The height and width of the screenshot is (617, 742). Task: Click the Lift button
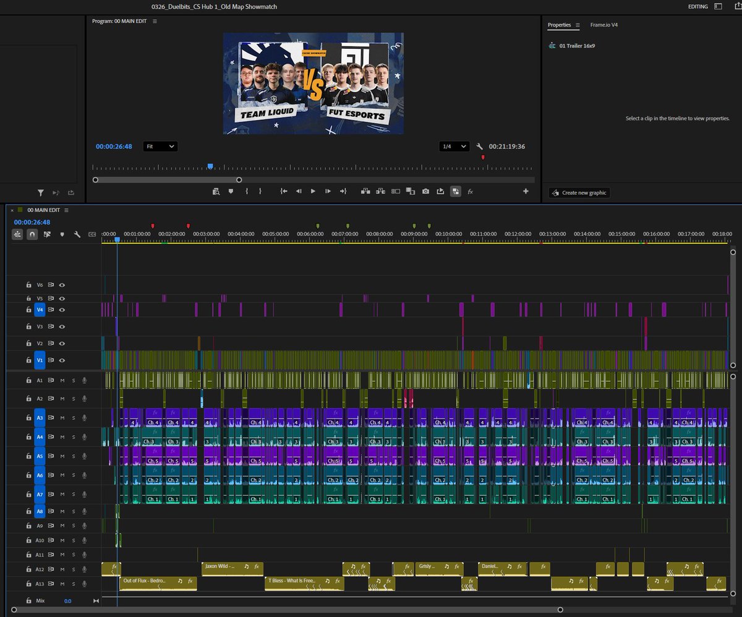tap(365, 192)
